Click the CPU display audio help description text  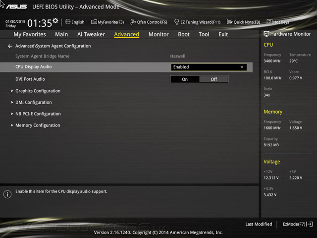tap(61, 191)
